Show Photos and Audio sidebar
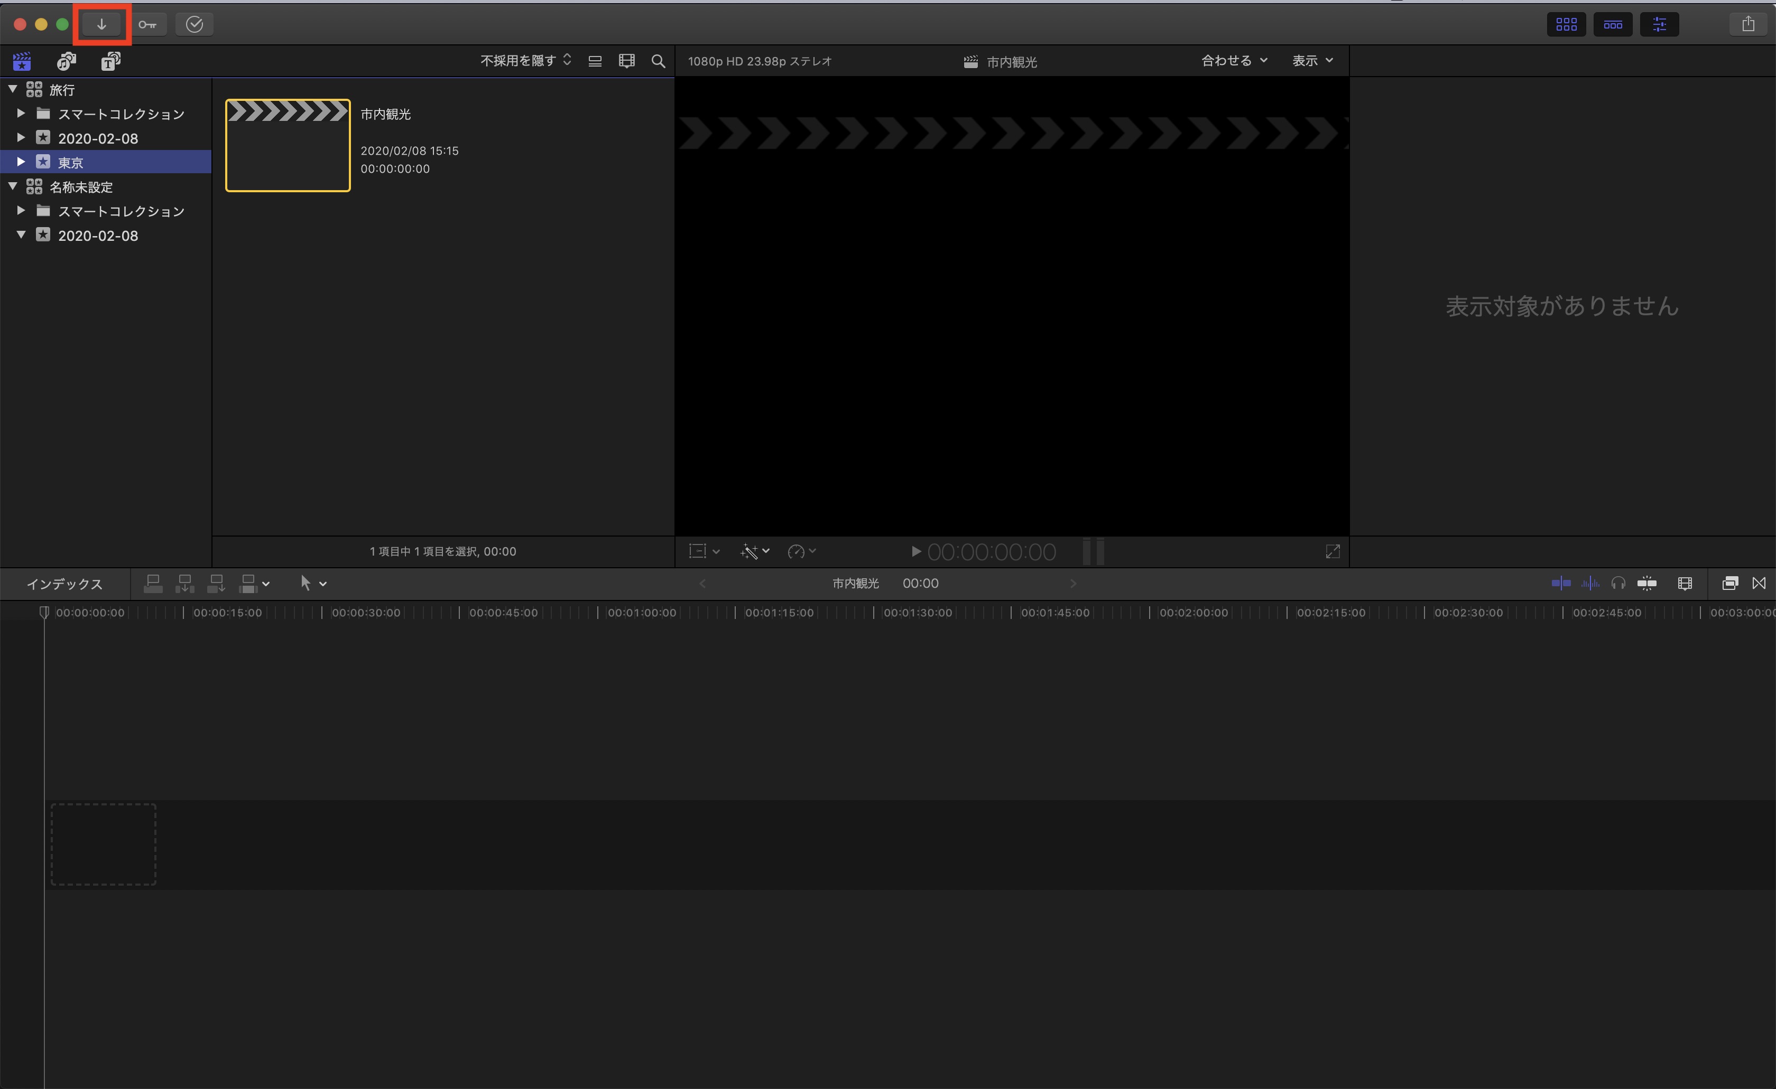 (66, 62)
